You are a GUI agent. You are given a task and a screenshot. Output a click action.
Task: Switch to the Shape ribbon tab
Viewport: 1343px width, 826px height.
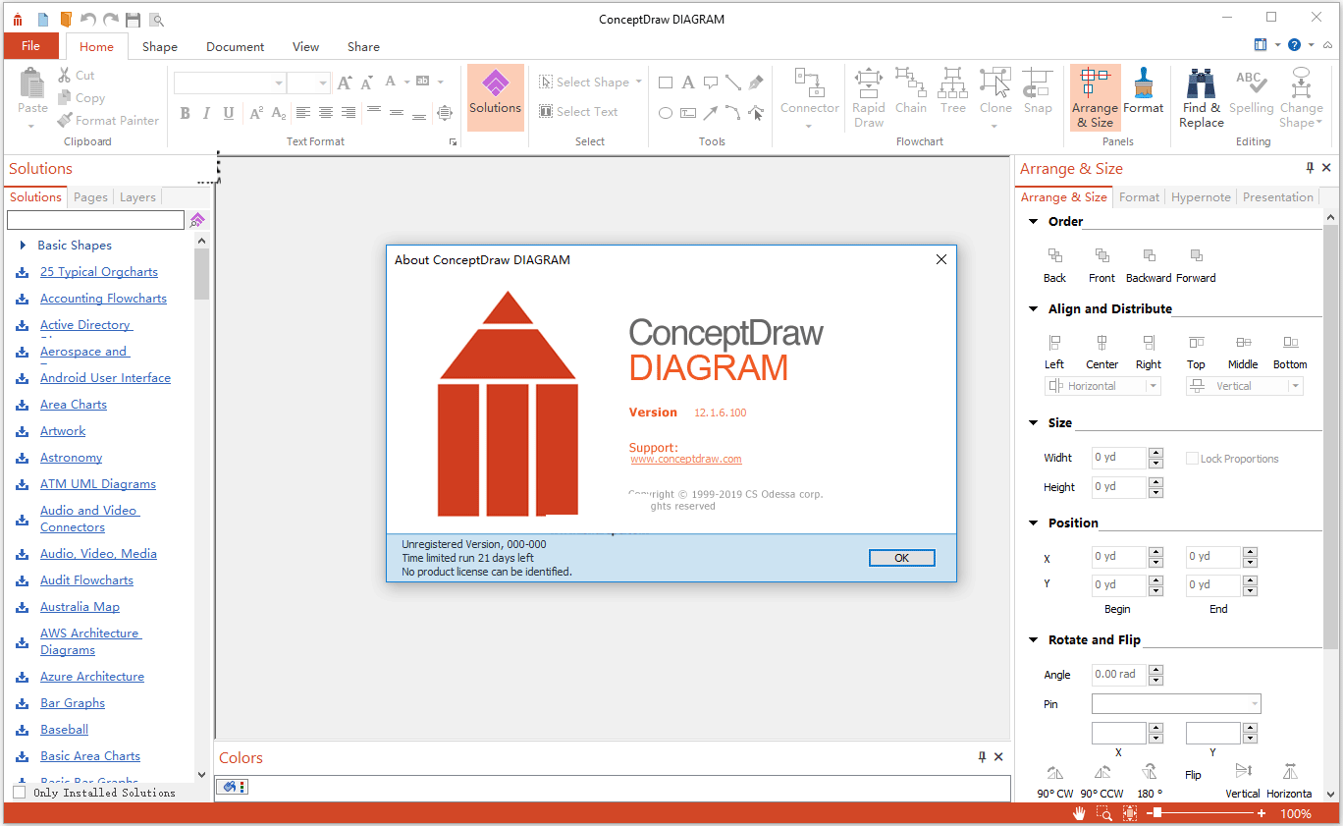(159, 46)
